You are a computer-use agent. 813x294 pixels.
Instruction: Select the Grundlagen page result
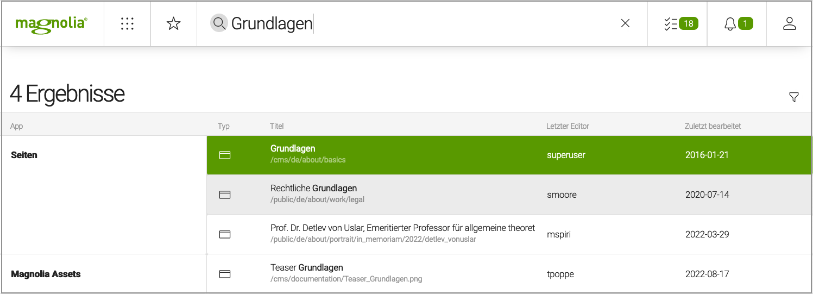[293, 148]
